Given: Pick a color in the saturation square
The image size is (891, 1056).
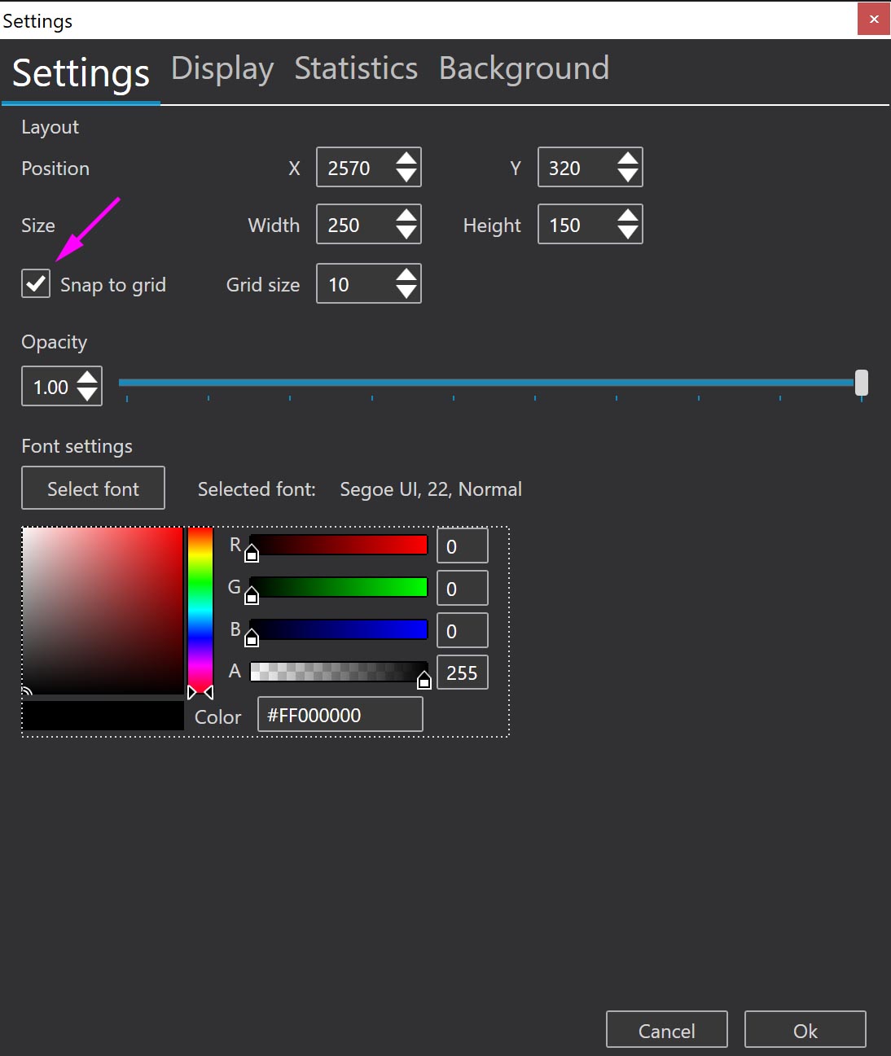Looking at the screenshot, I should pyautogui.click(x=103, y=610).
